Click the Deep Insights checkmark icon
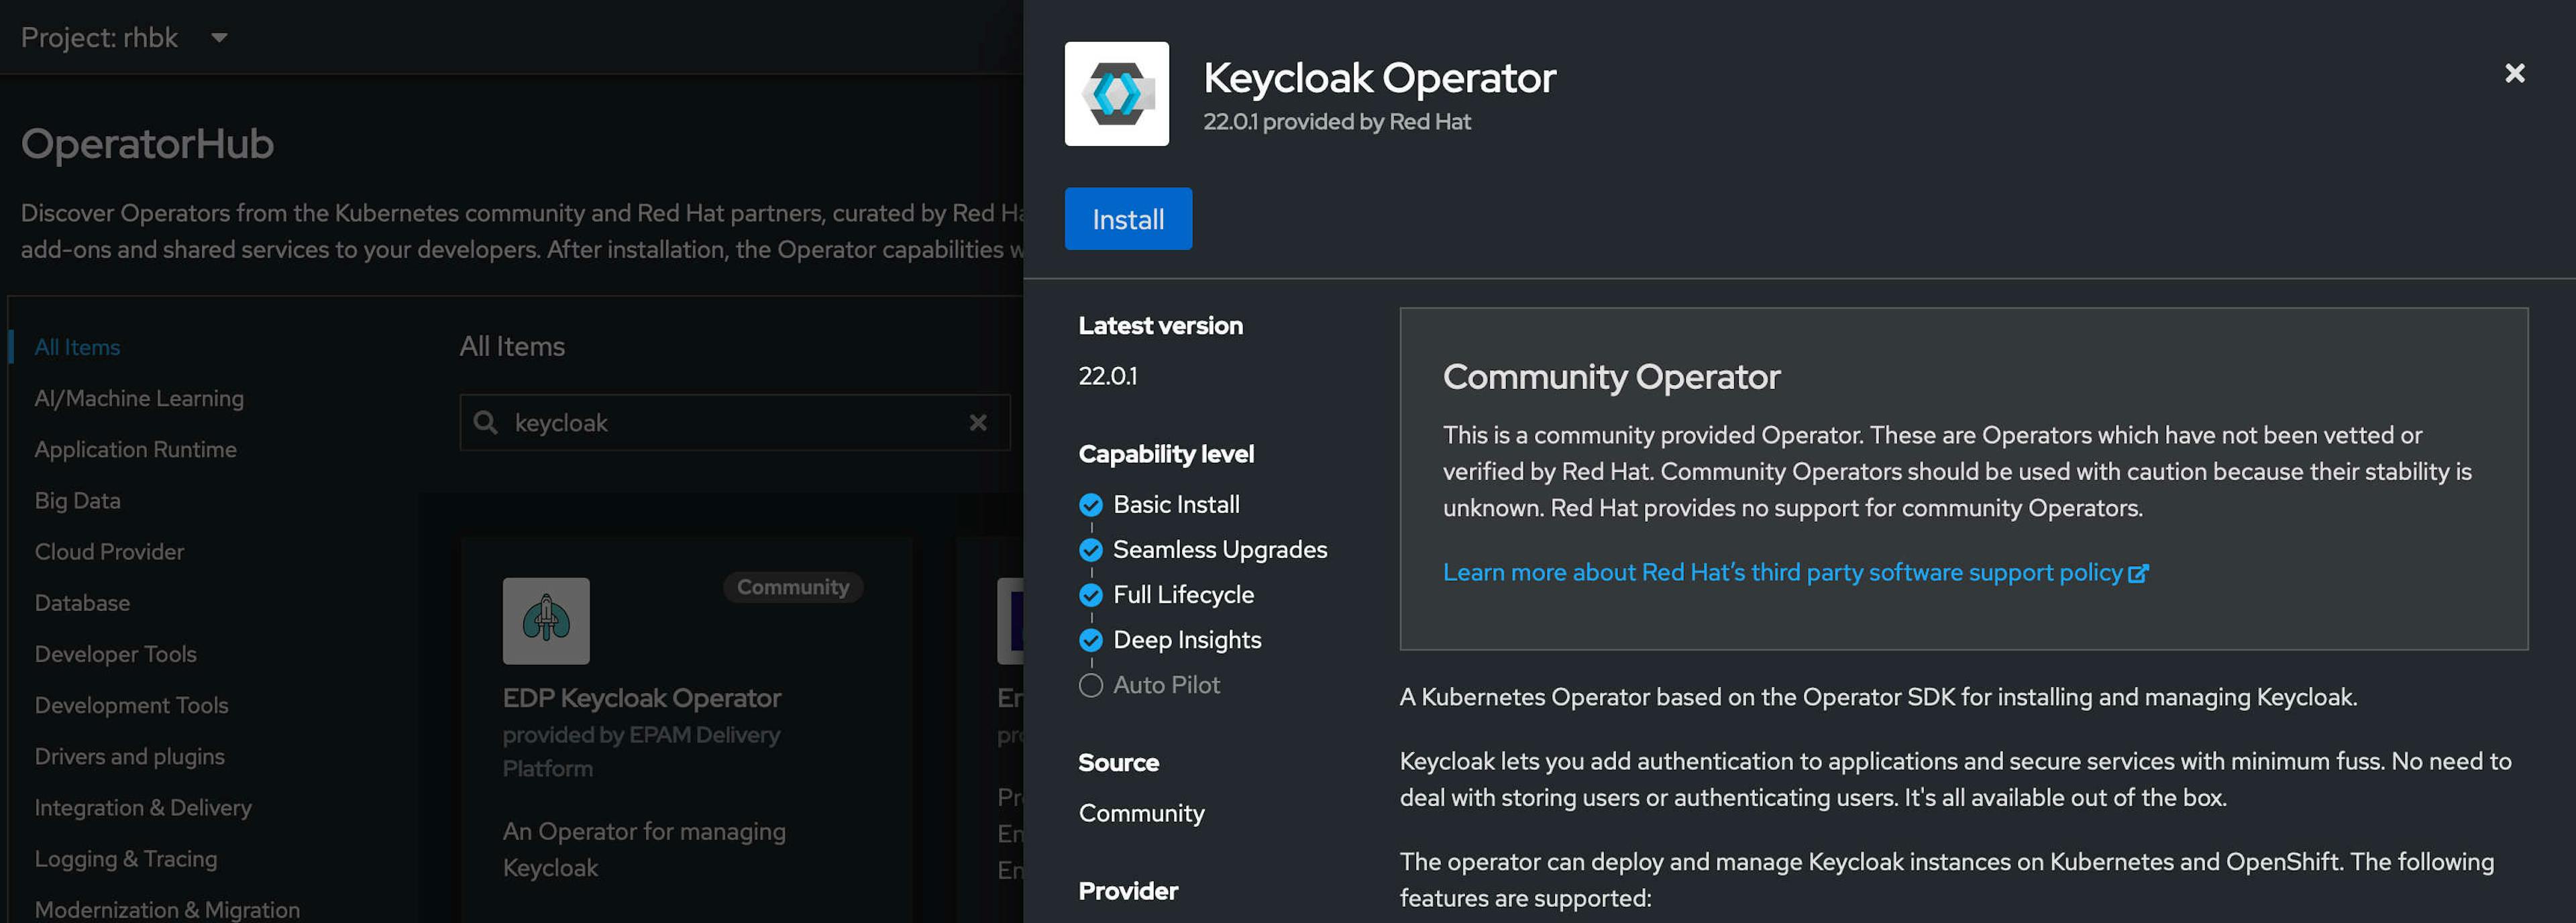Screen dimensions: 2576x923 [1091, 640]
